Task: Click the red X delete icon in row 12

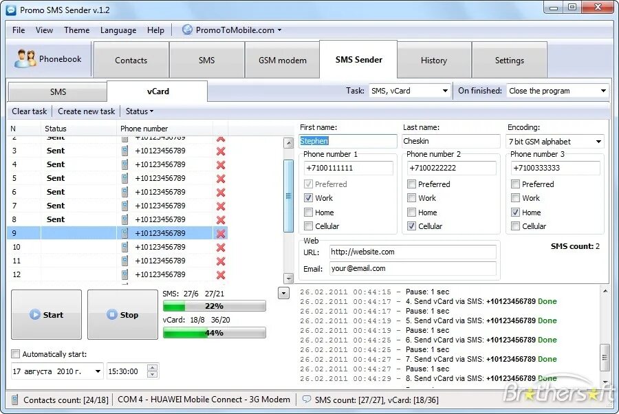Action: point(221,275)
